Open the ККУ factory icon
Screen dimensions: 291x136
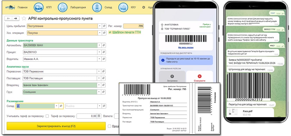pos(123,8)
